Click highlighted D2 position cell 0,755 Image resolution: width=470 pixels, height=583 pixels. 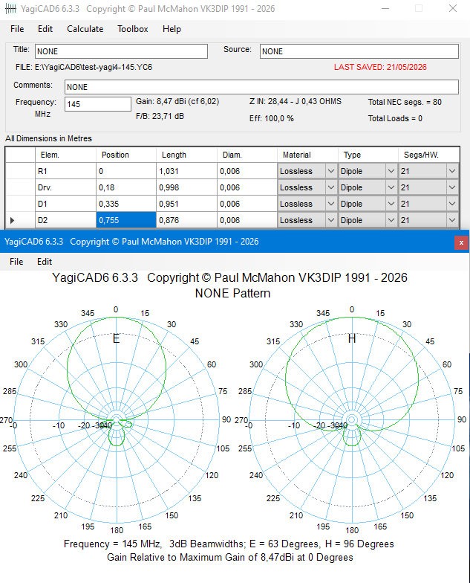click(126, 220)
